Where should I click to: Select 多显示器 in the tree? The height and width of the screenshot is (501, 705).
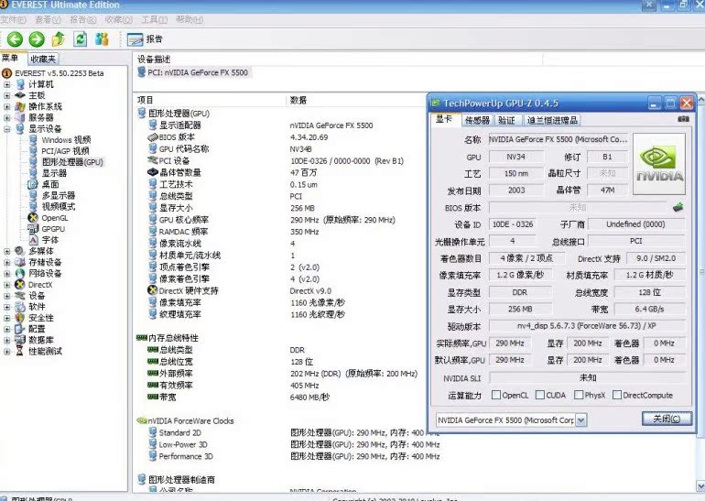[x=58, y=196]
